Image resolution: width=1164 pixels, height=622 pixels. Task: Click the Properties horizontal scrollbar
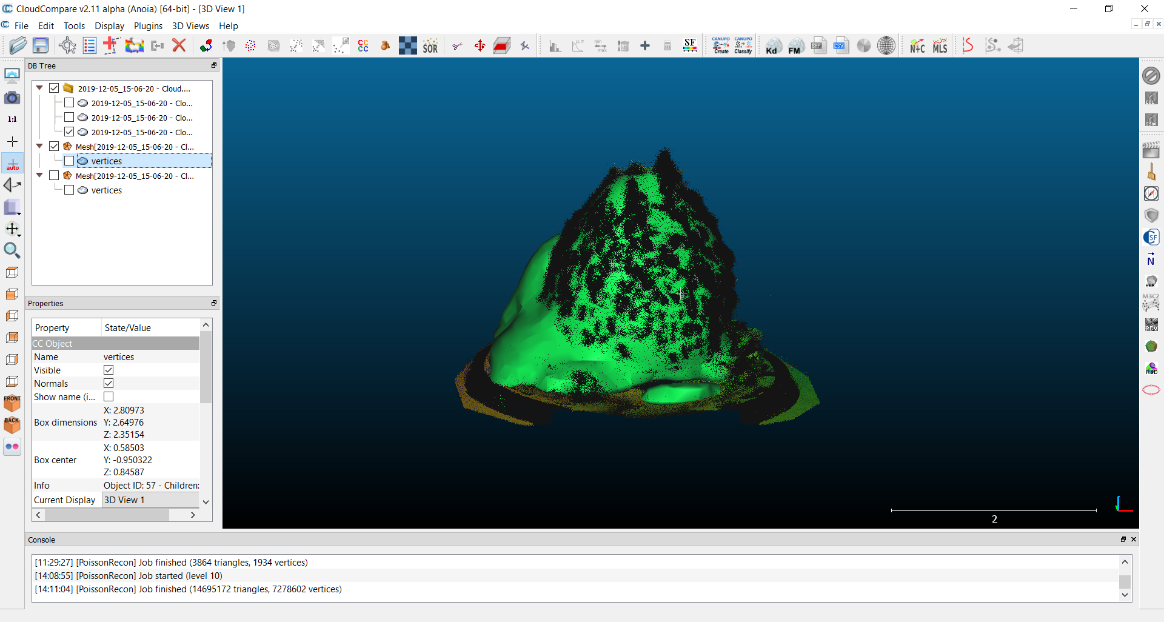(107, 515)
